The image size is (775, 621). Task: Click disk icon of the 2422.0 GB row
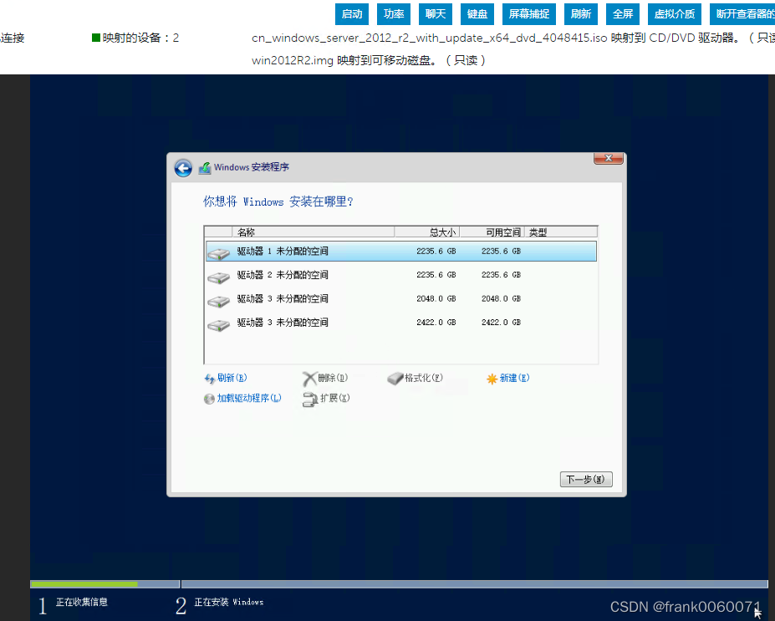click(x=218, y=324)
